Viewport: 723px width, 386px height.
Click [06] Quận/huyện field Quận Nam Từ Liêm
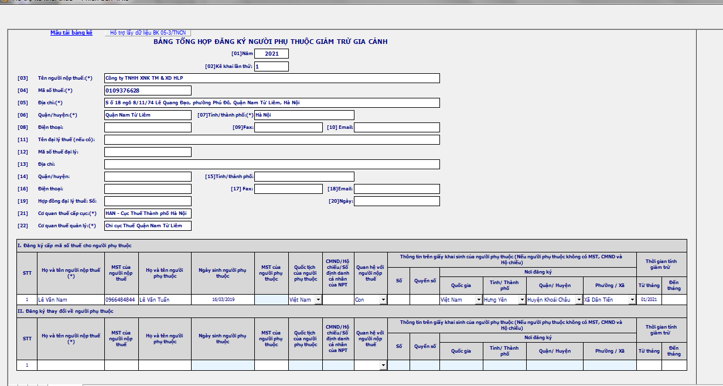148,115
